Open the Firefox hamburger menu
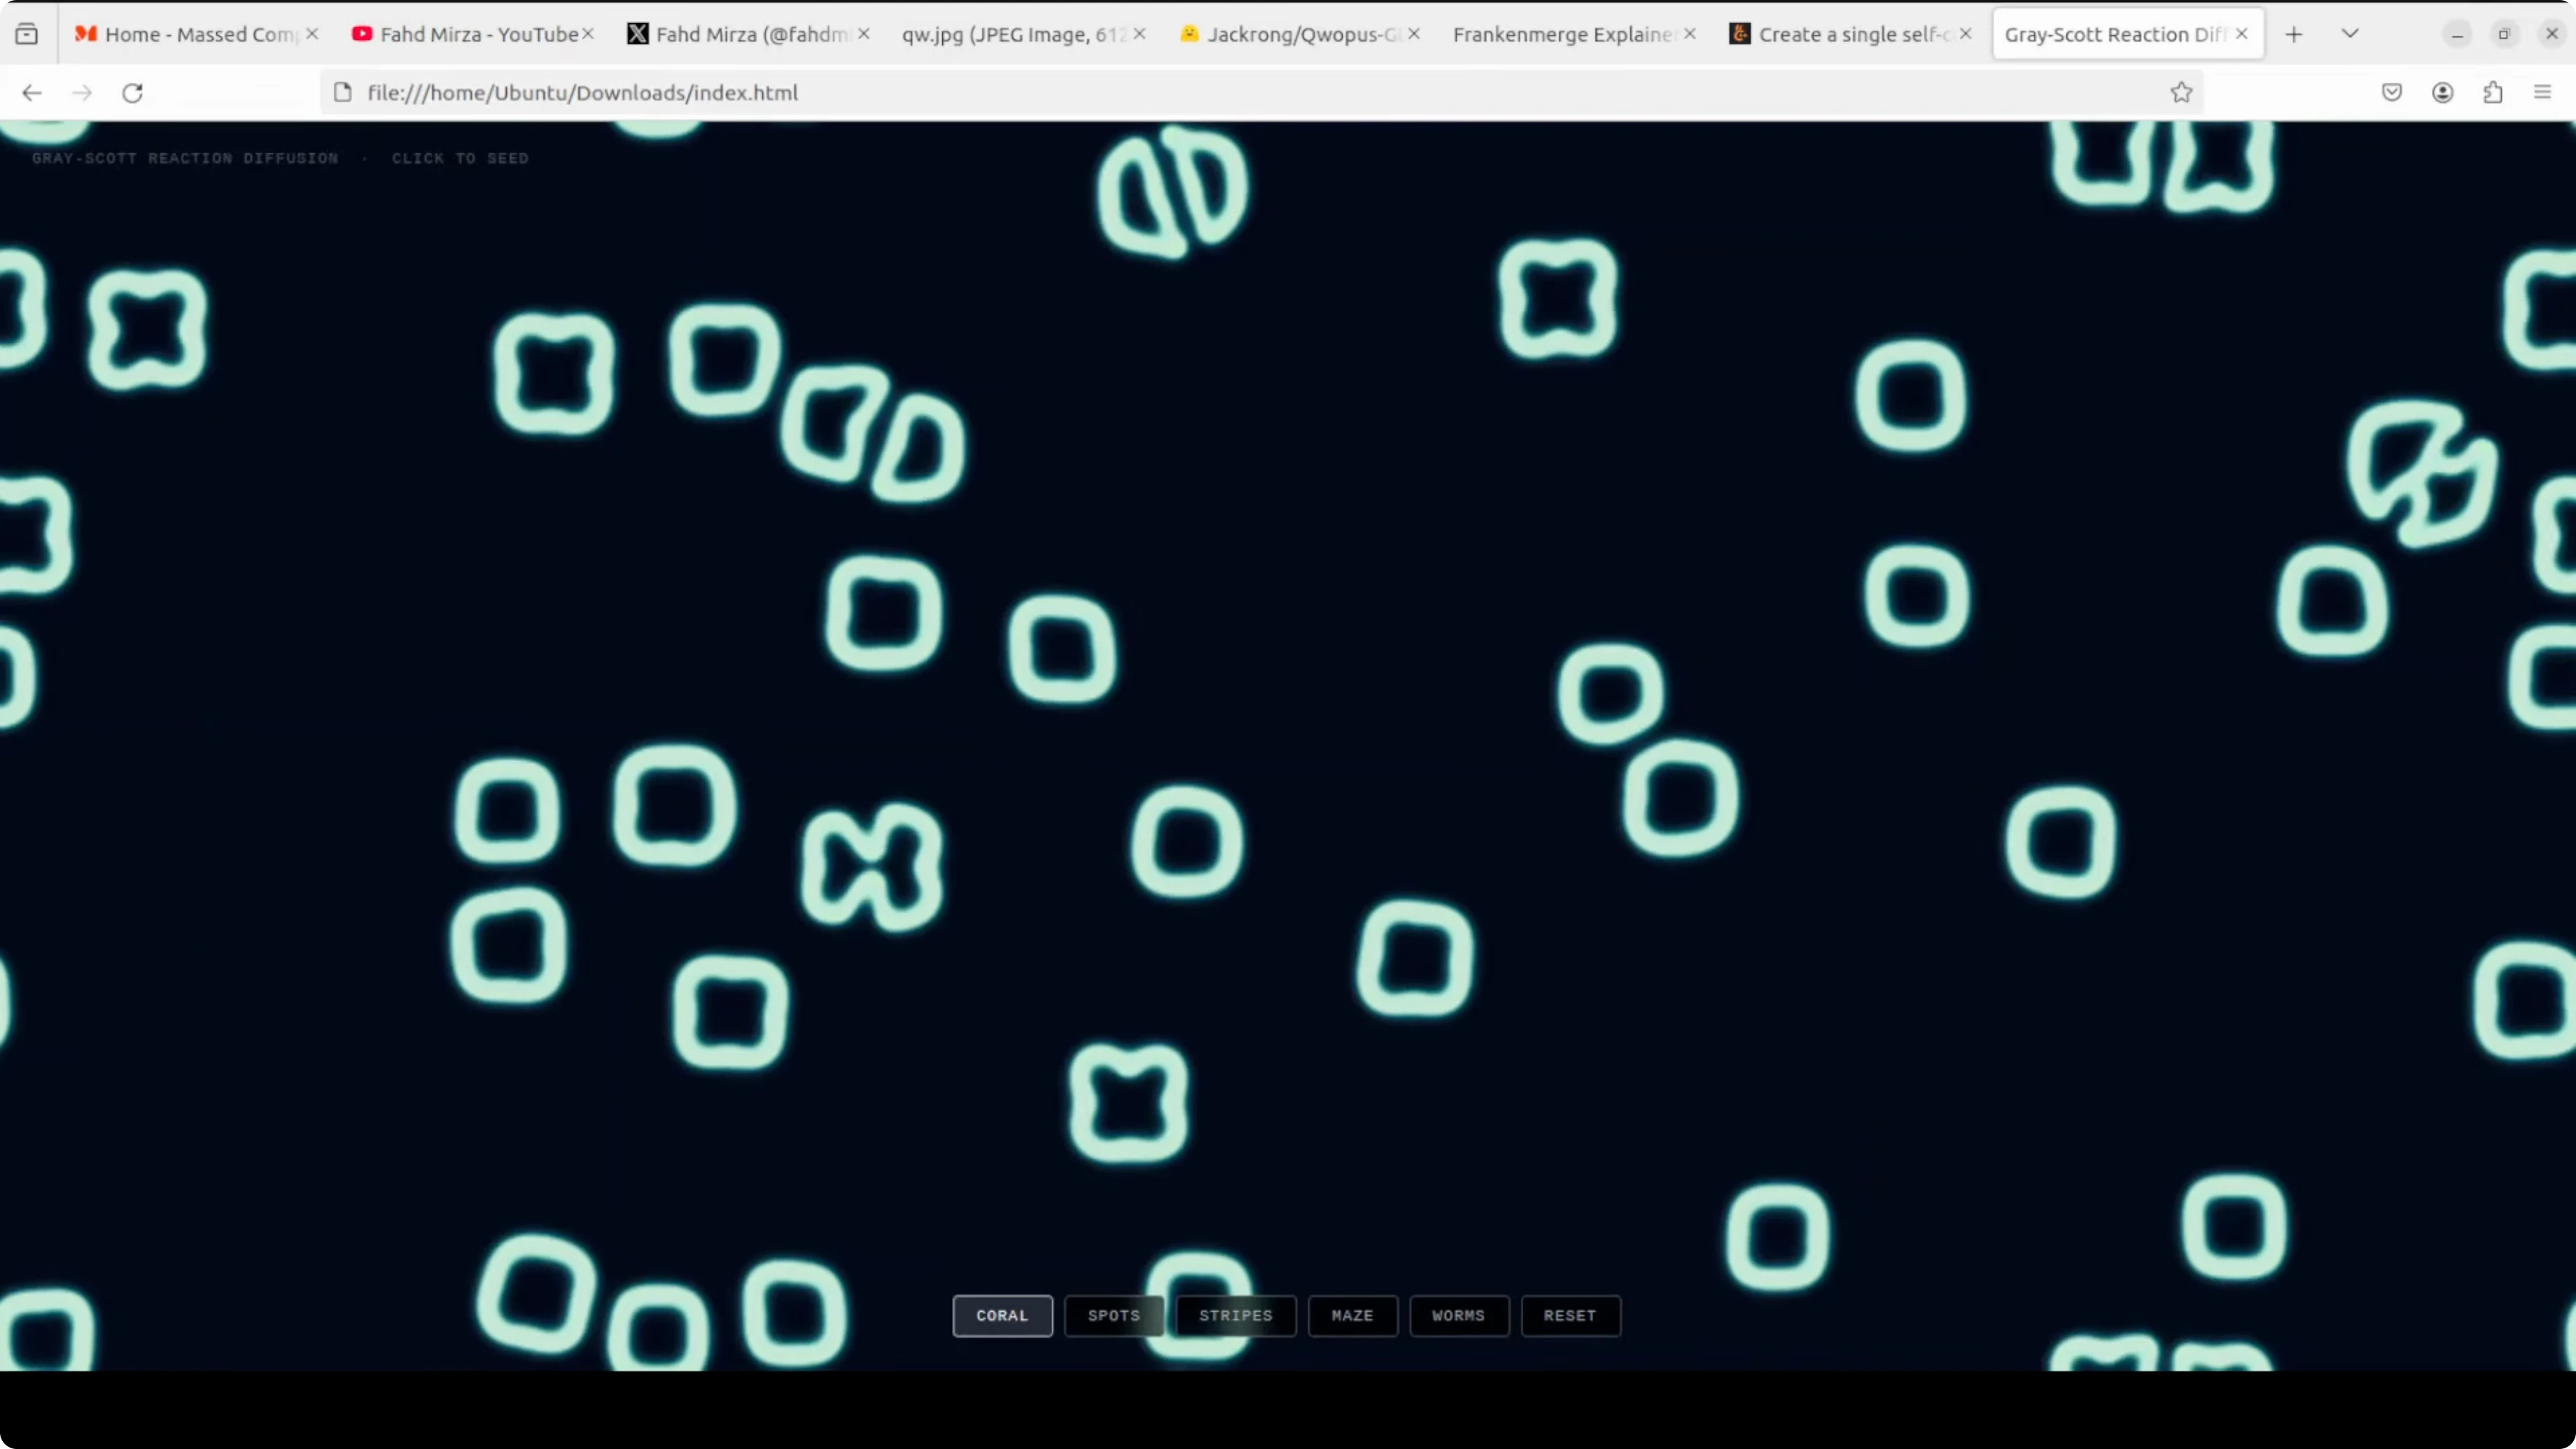The image size is (2576, 1449). (x=2542, y=93)
